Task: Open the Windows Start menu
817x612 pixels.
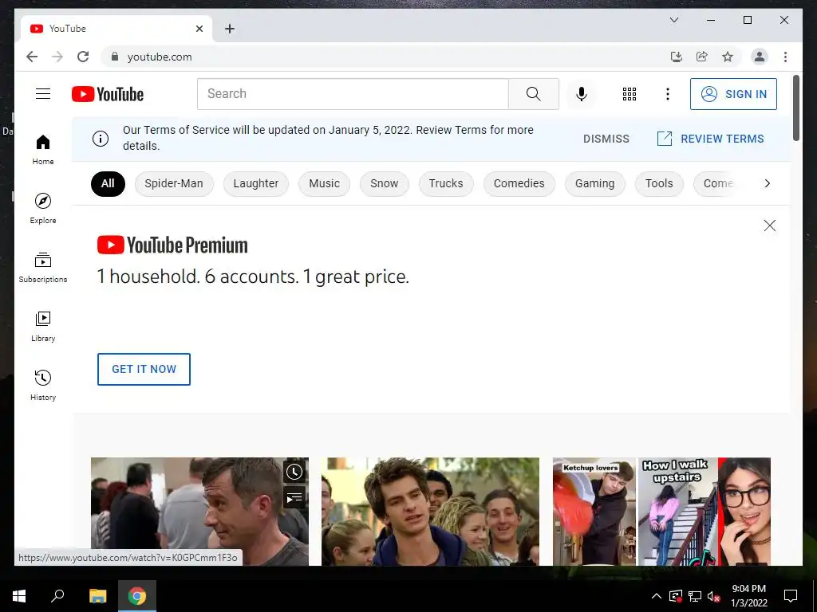Action: [x=19, y=596]
